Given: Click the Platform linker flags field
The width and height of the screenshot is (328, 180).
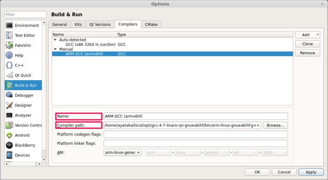Looking at the screenshot, I should coord(196,143).
